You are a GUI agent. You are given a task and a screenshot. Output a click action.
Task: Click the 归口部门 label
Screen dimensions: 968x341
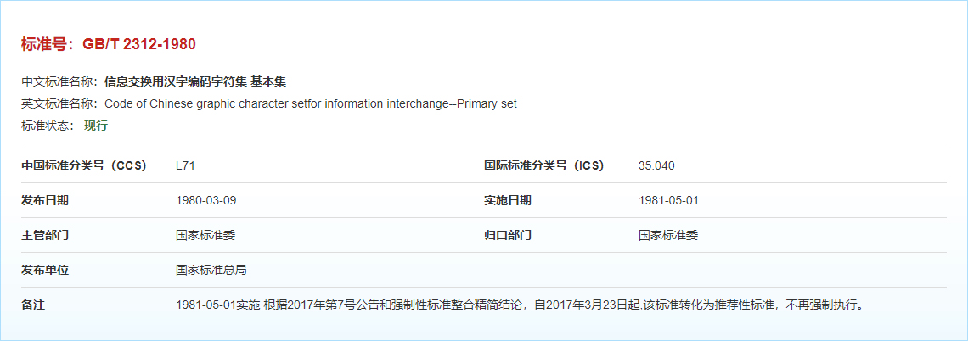point(508,235)
